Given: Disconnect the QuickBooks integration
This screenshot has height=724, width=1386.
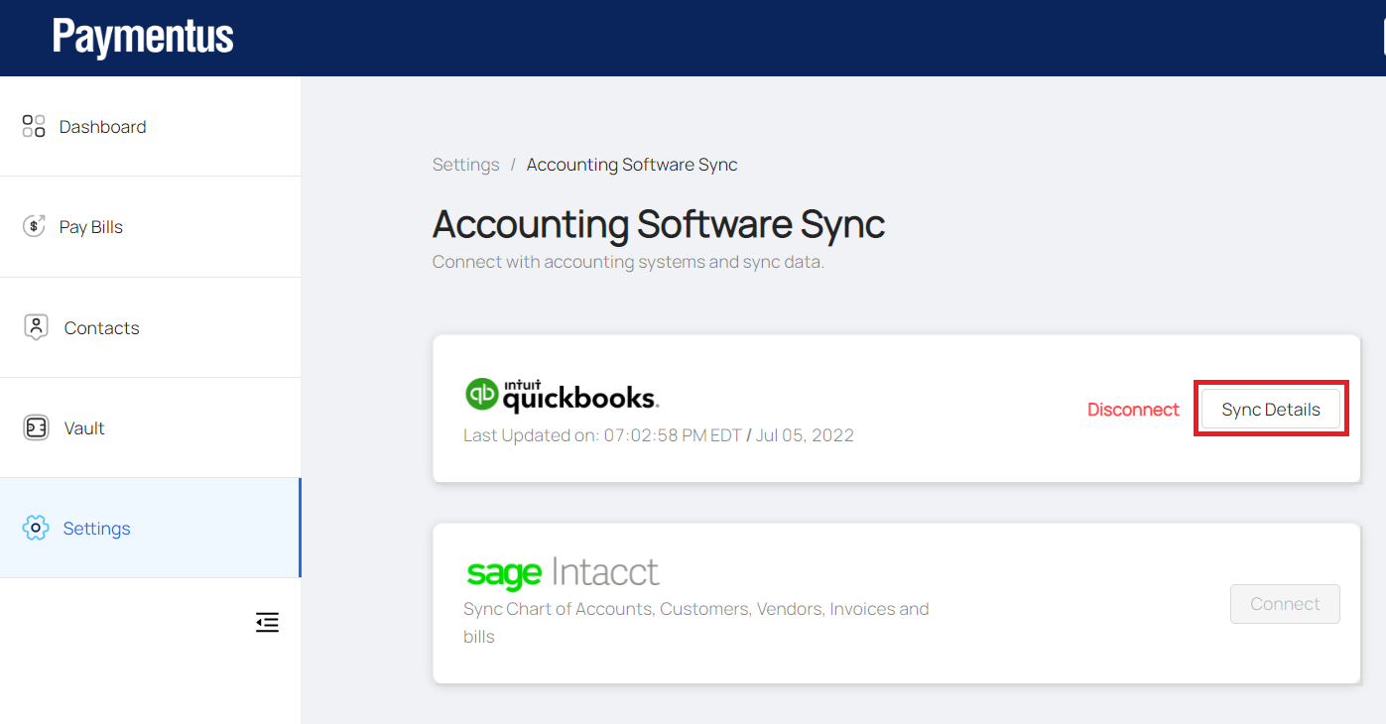Looking at the screenshot, I should click(x=1133, y=410).
